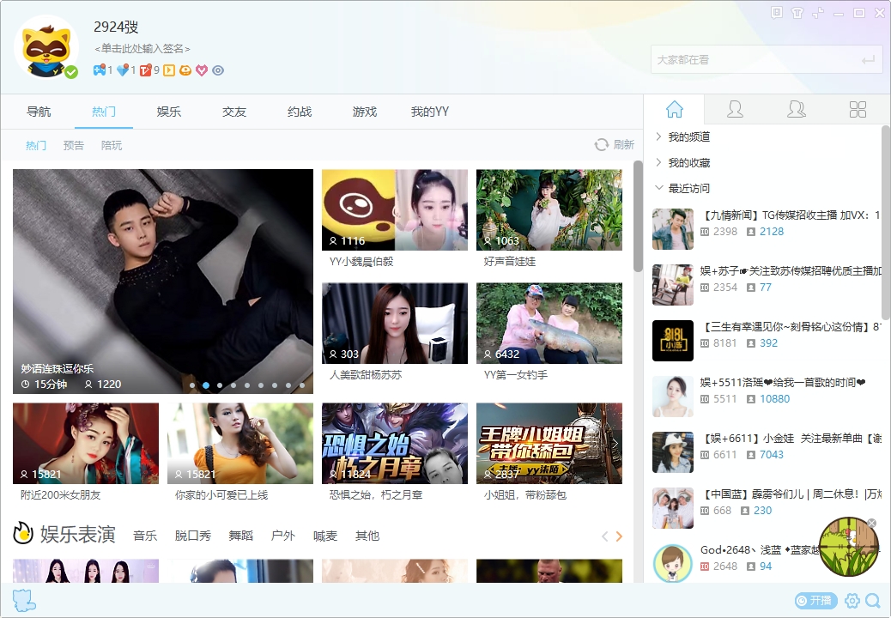Screen dimensions: 891x618
Task: Select the second carousel dot on the banner
Action: [206, 385]
